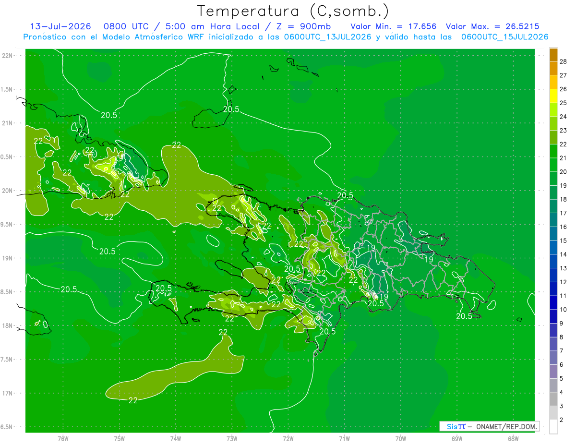Click the legend value '13' on color scale
576x445 pixels.
[x=564, y=268]
